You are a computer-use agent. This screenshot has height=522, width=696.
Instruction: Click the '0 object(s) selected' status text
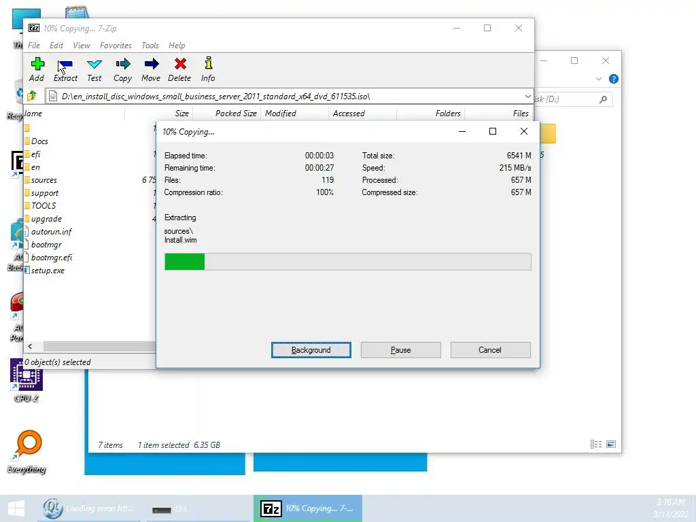58,362
